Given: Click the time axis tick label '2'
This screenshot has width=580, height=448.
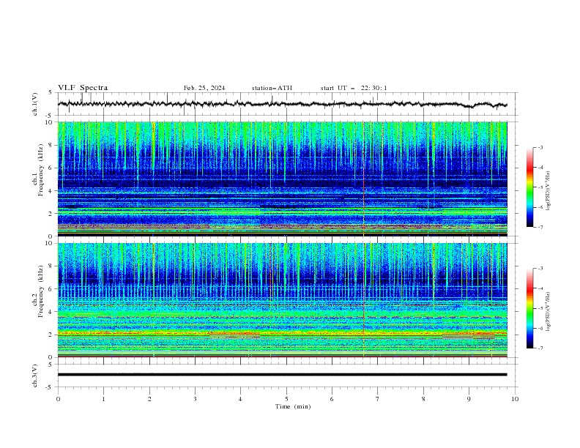Looking at the screenshot, I should tap(149, 399).
